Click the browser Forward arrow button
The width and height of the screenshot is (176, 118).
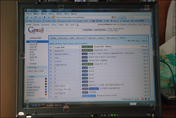(x=31, y=17)
